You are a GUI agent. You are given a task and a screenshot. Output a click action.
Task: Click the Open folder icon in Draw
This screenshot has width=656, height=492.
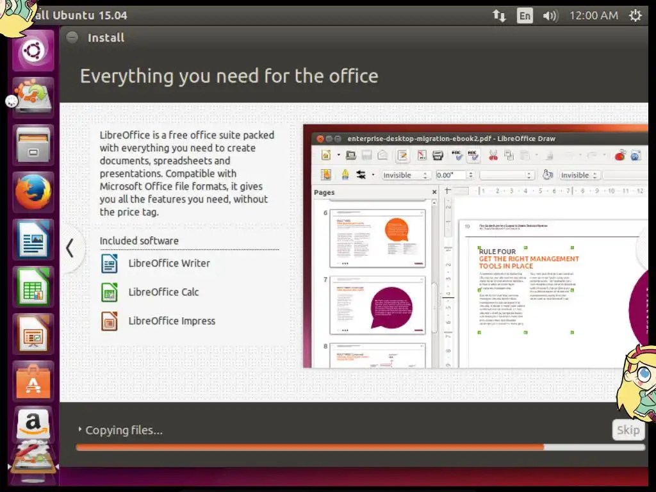(x=350, y=155)
